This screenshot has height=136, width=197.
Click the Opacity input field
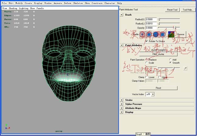pyautogui.click(x=151, y=28)
